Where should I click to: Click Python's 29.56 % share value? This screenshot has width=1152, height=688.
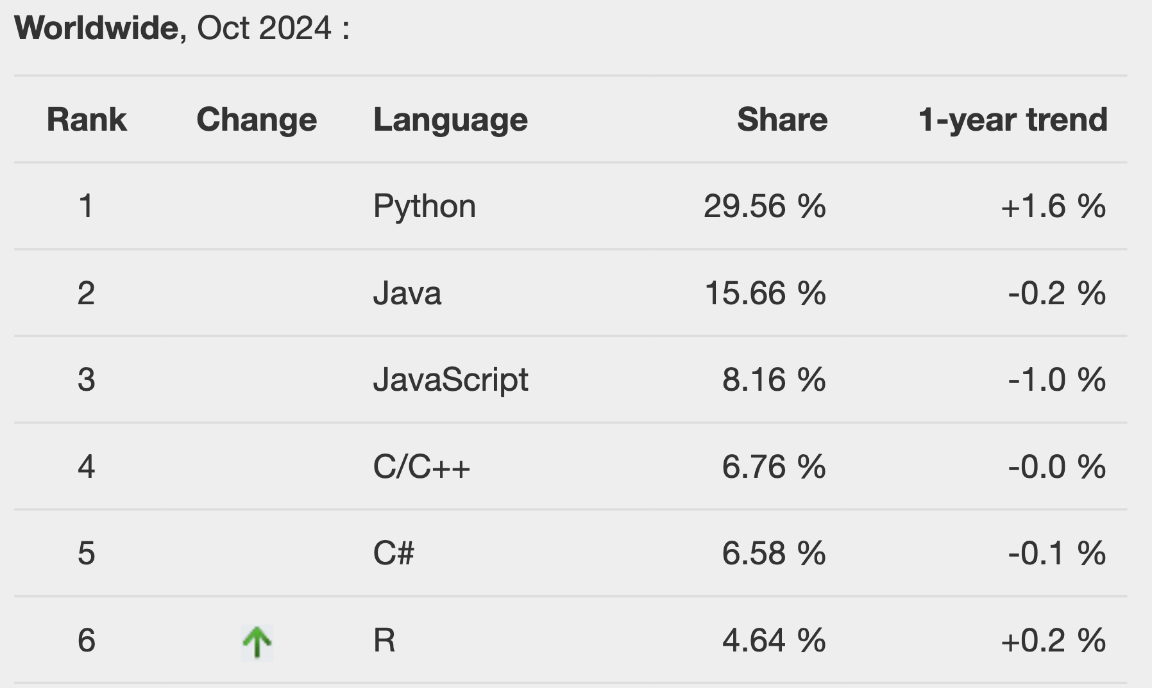pos(765,207)
